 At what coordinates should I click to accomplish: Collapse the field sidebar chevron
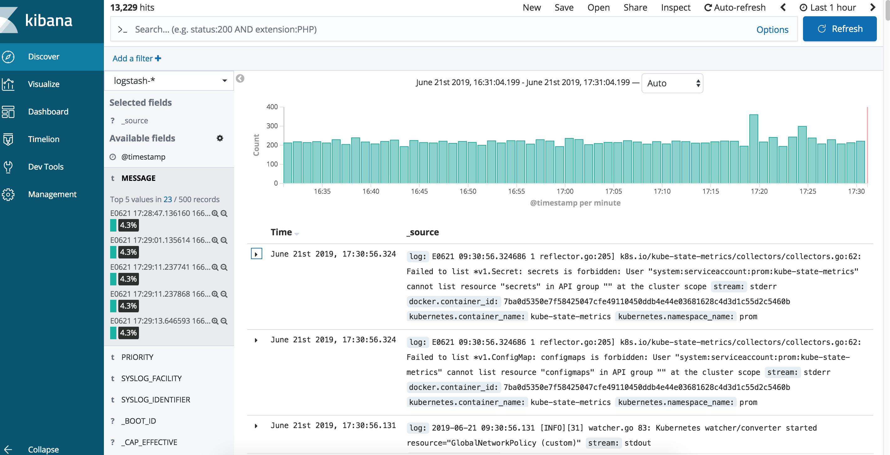click(240, 79)
